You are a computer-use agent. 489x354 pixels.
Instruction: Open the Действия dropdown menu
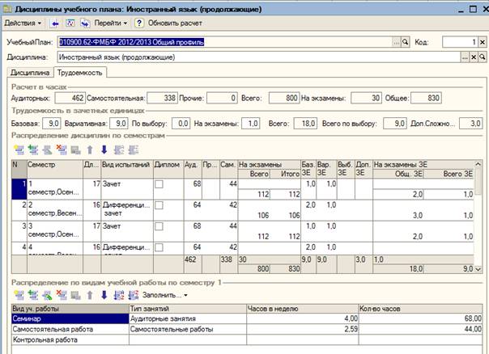tap(23, 23)
